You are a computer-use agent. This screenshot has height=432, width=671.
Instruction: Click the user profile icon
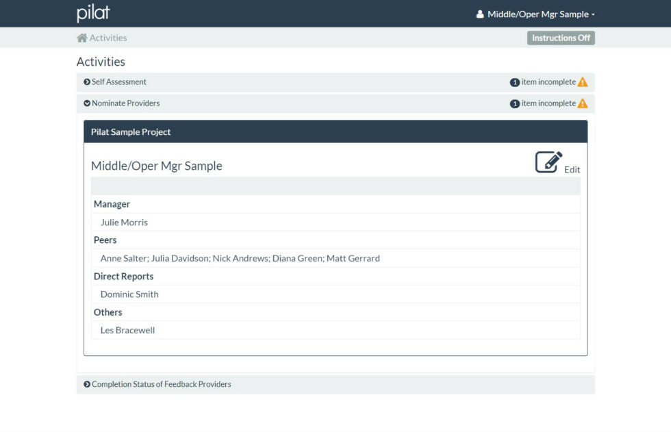pos(480,14)
